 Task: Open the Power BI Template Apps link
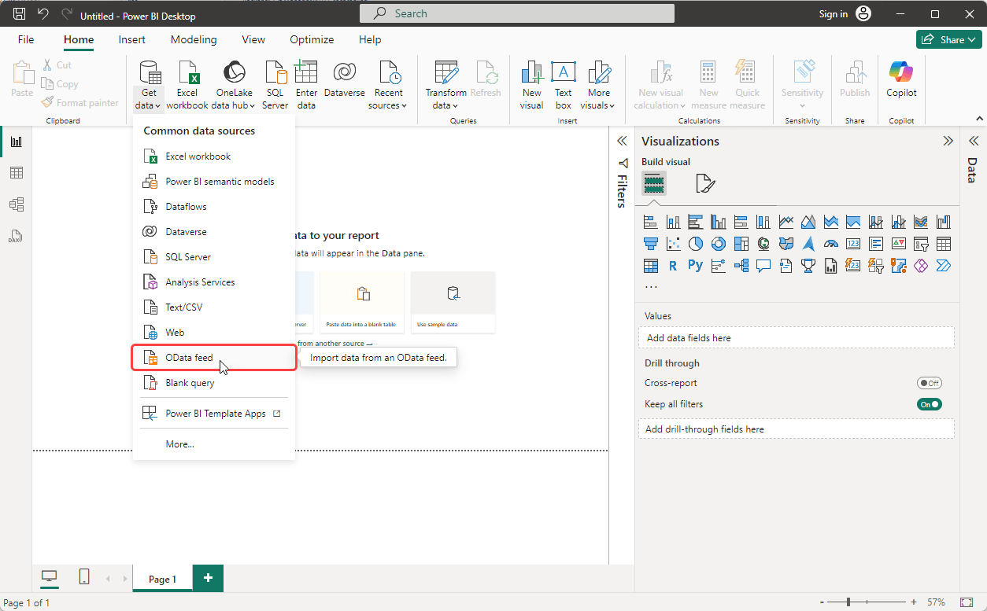tap(214, 414)
